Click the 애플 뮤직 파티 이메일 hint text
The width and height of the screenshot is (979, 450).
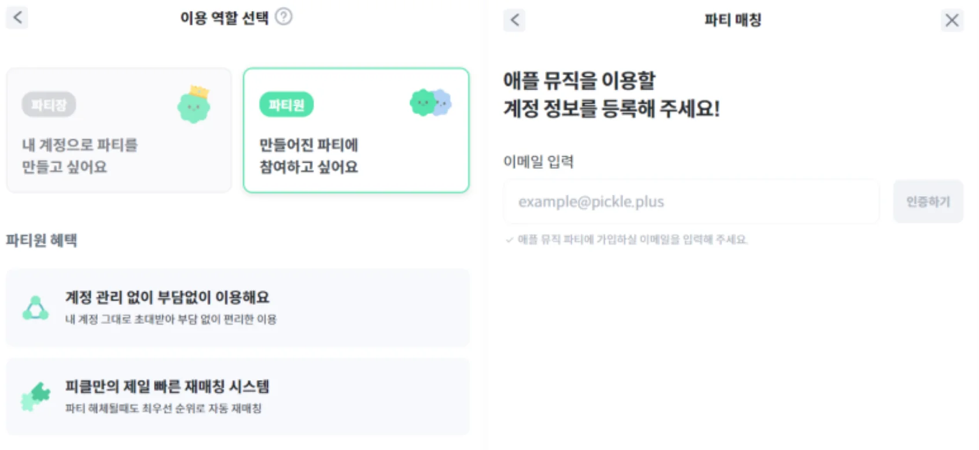pyautogui.click(x=632, y=239)
